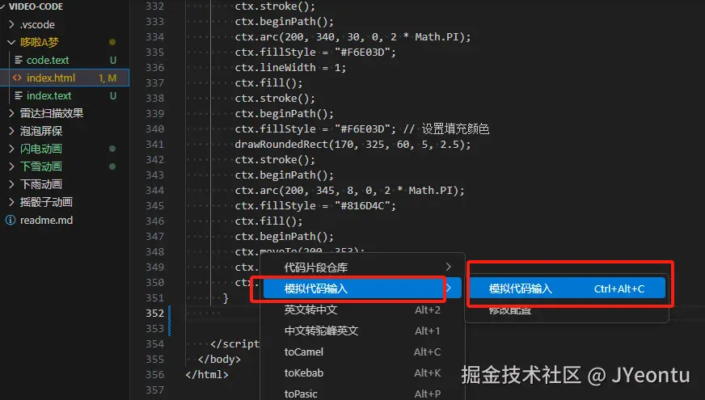Viewport: 705px width, 400px height.
Task: Choose toPasic from the context menu
Action: tap(362, 394)
